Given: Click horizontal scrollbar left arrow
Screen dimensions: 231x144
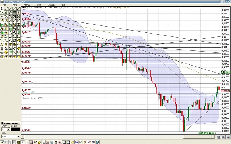Looking at the screenshot, I should pyautogui.click(x=23, y=137).
